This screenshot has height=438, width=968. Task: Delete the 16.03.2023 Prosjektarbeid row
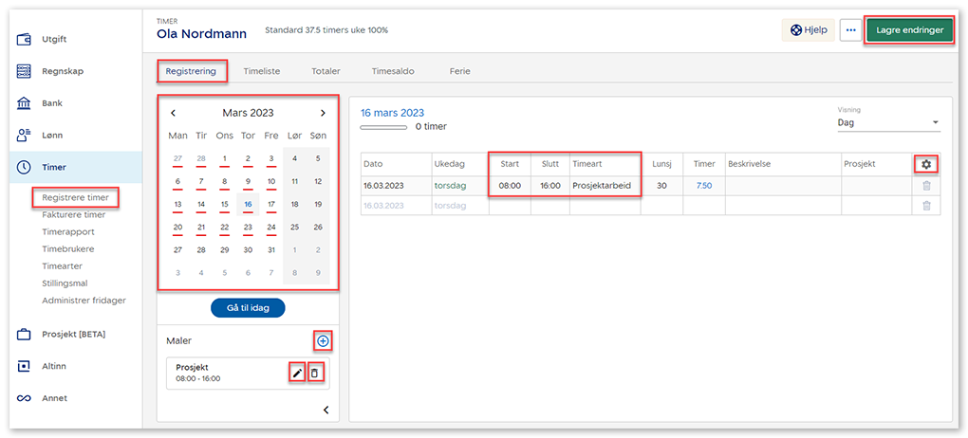pyautogui.click(x=926, y=186)
